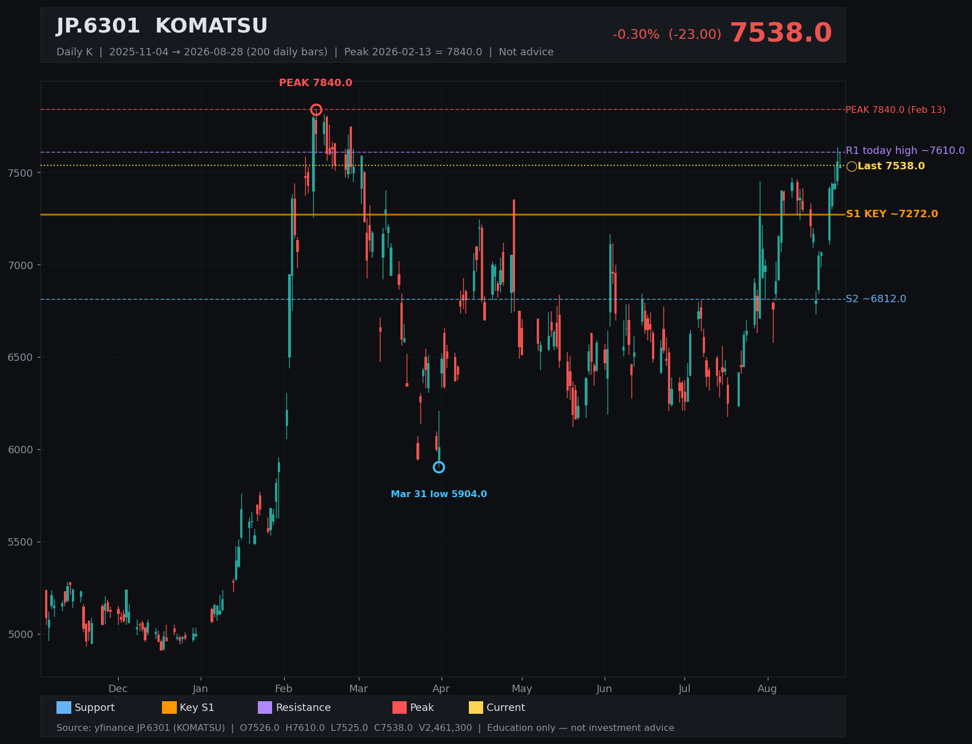Click the 'Jul' x-axis label

coord(685,689)
